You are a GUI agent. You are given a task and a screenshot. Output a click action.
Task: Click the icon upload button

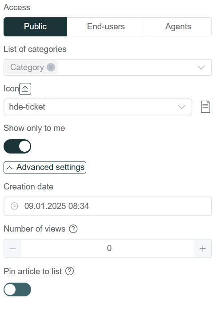pos(25,89)
